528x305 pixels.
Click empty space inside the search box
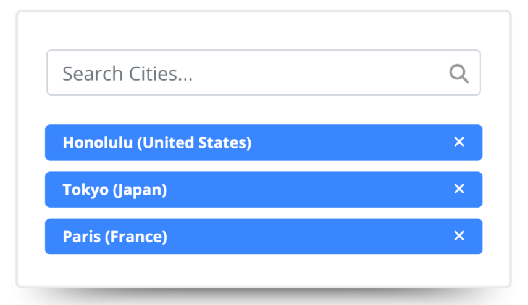coord(321,73)
